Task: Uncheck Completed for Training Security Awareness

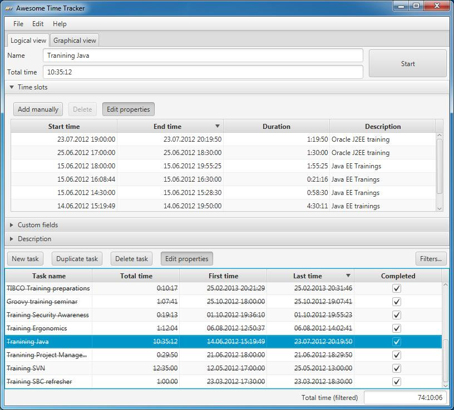Action: [x=396, y=315]
